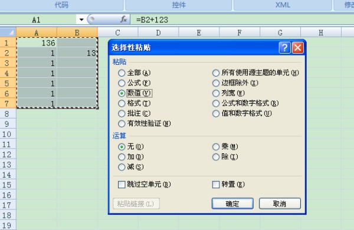Close the 选择性粘贴 dialog with red X
Screen dimensions: 354x230
[x=298, y=48]
